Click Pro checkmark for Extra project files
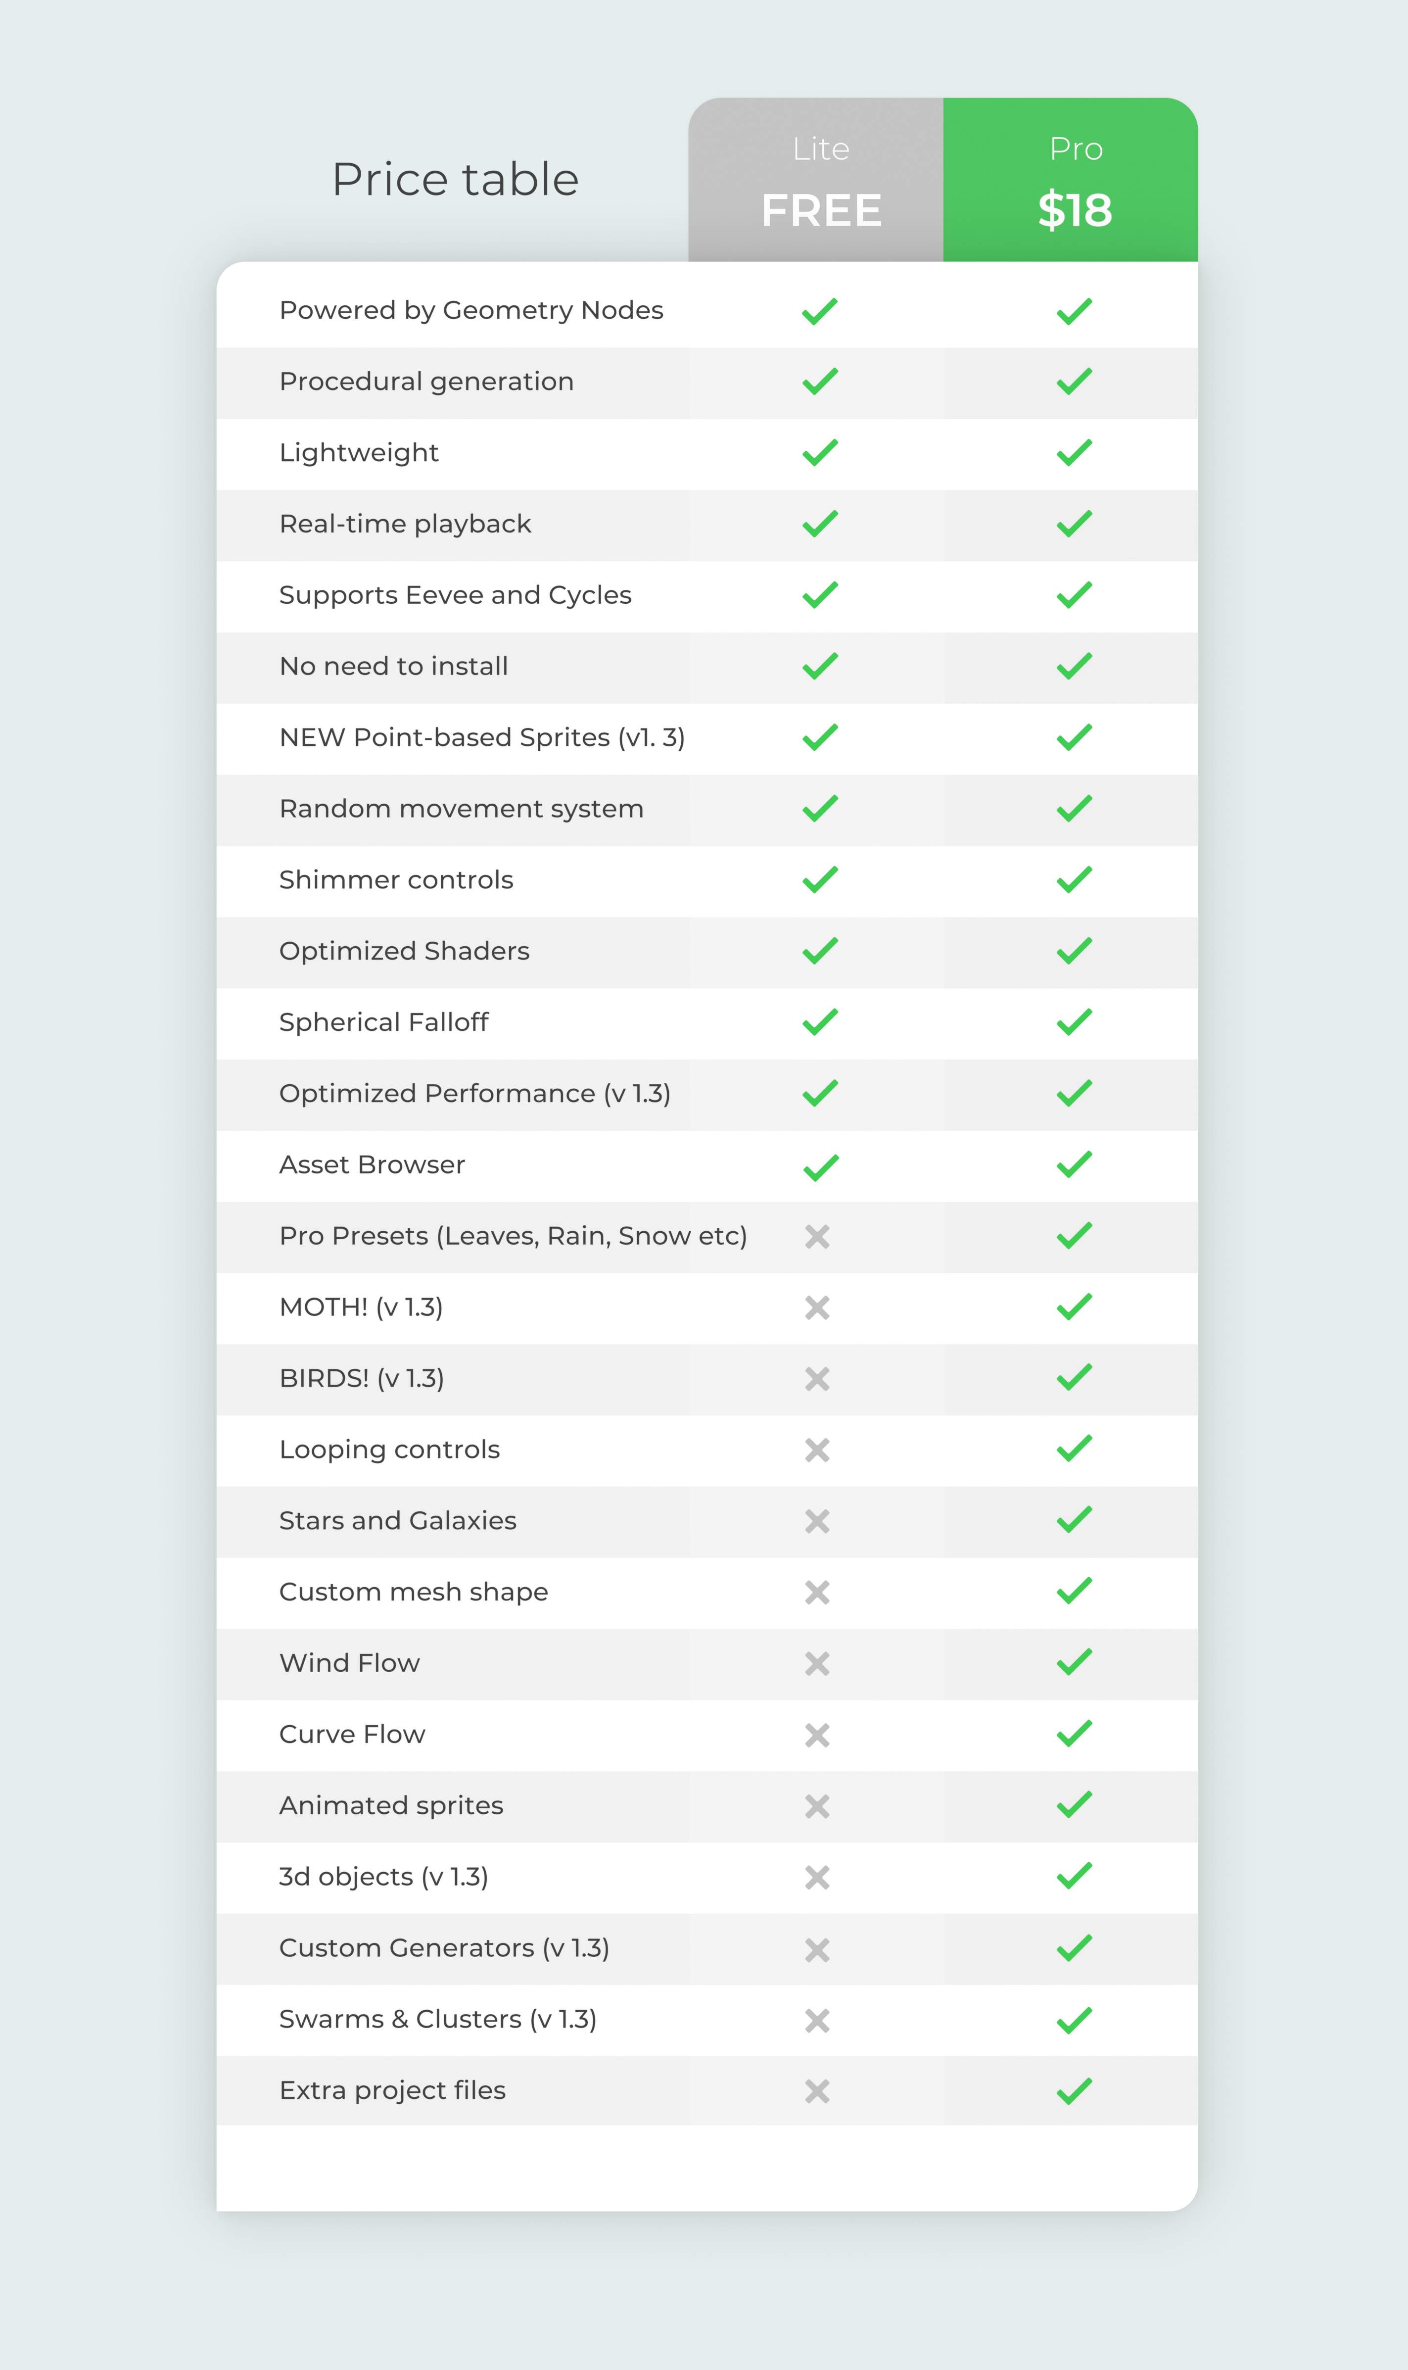 [1074, 2091]
